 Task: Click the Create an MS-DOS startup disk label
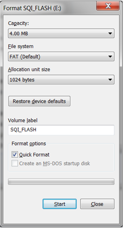pos(55,164)
